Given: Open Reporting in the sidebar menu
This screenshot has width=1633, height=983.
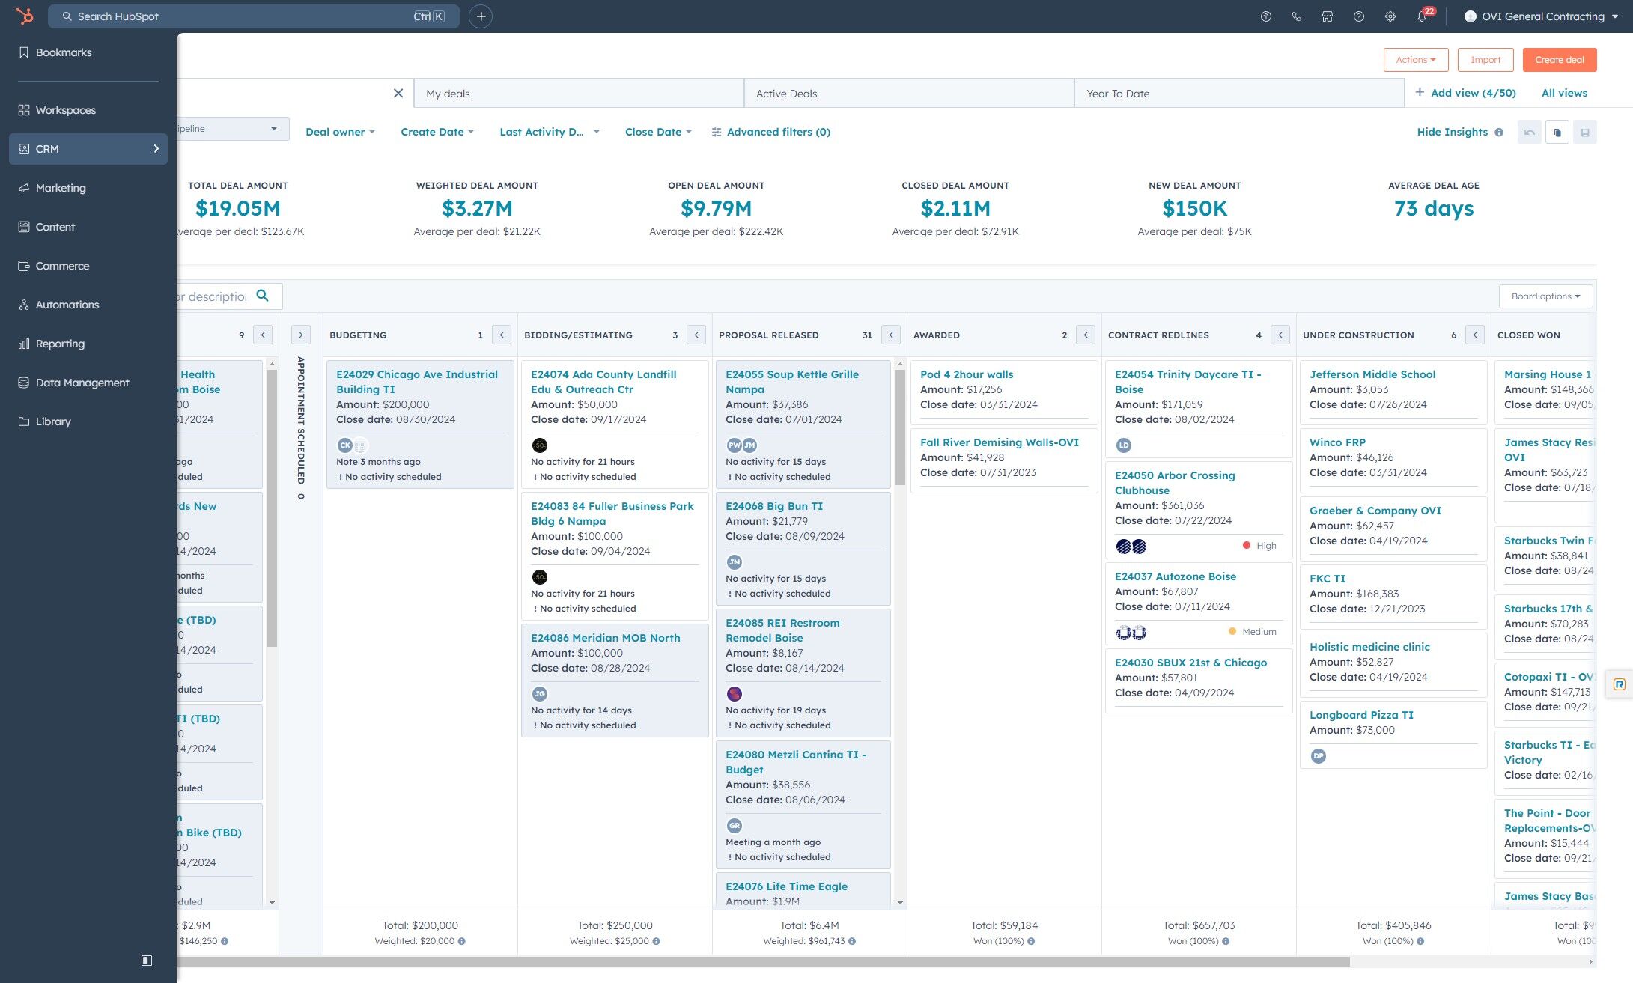Looking at the screenshot, I should (60, 344).
